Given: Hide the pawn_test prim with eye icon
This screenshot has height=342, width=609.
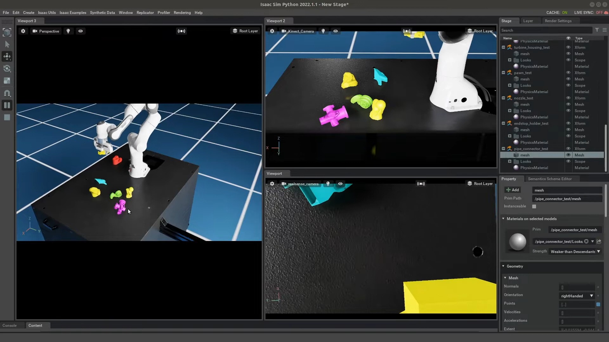Looking at the screenshot, I should 568,73.
